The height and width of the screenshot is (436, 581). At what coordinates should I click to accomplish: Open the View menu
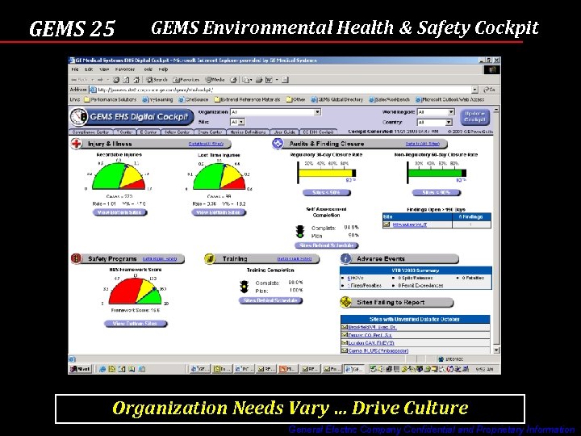[x=104, y=69]
